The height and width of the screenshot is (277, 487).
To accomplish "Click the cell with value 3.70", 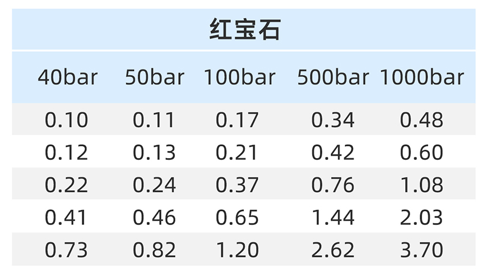I will click(421, 250).
